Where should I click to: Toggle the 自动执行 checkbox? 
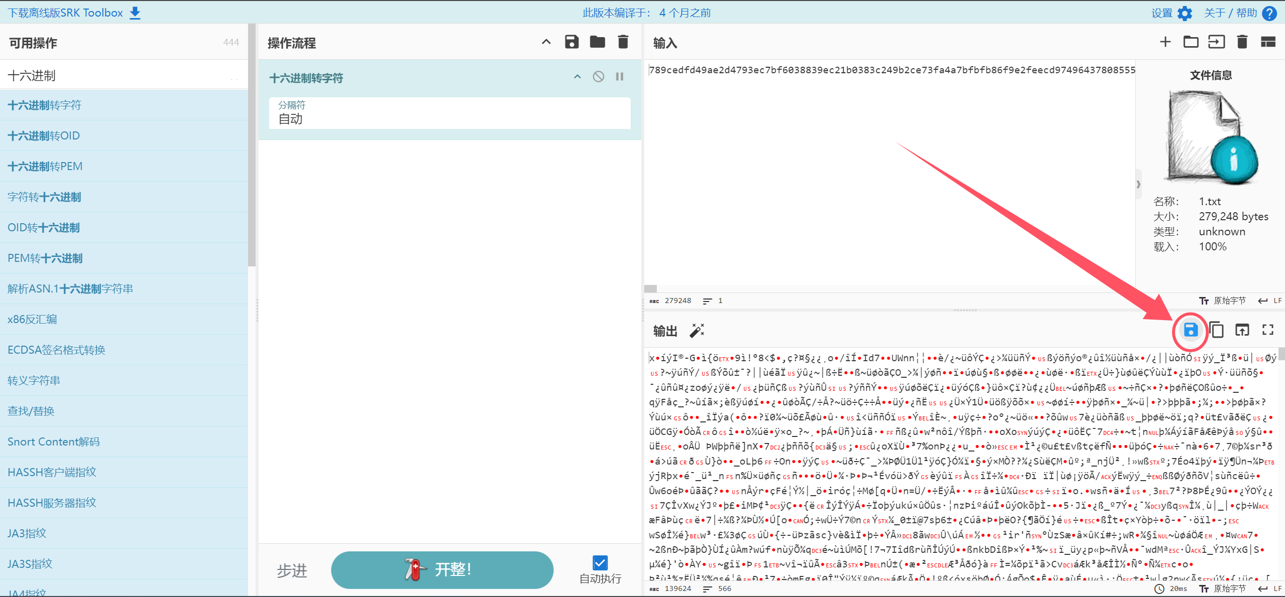(600, 563)
